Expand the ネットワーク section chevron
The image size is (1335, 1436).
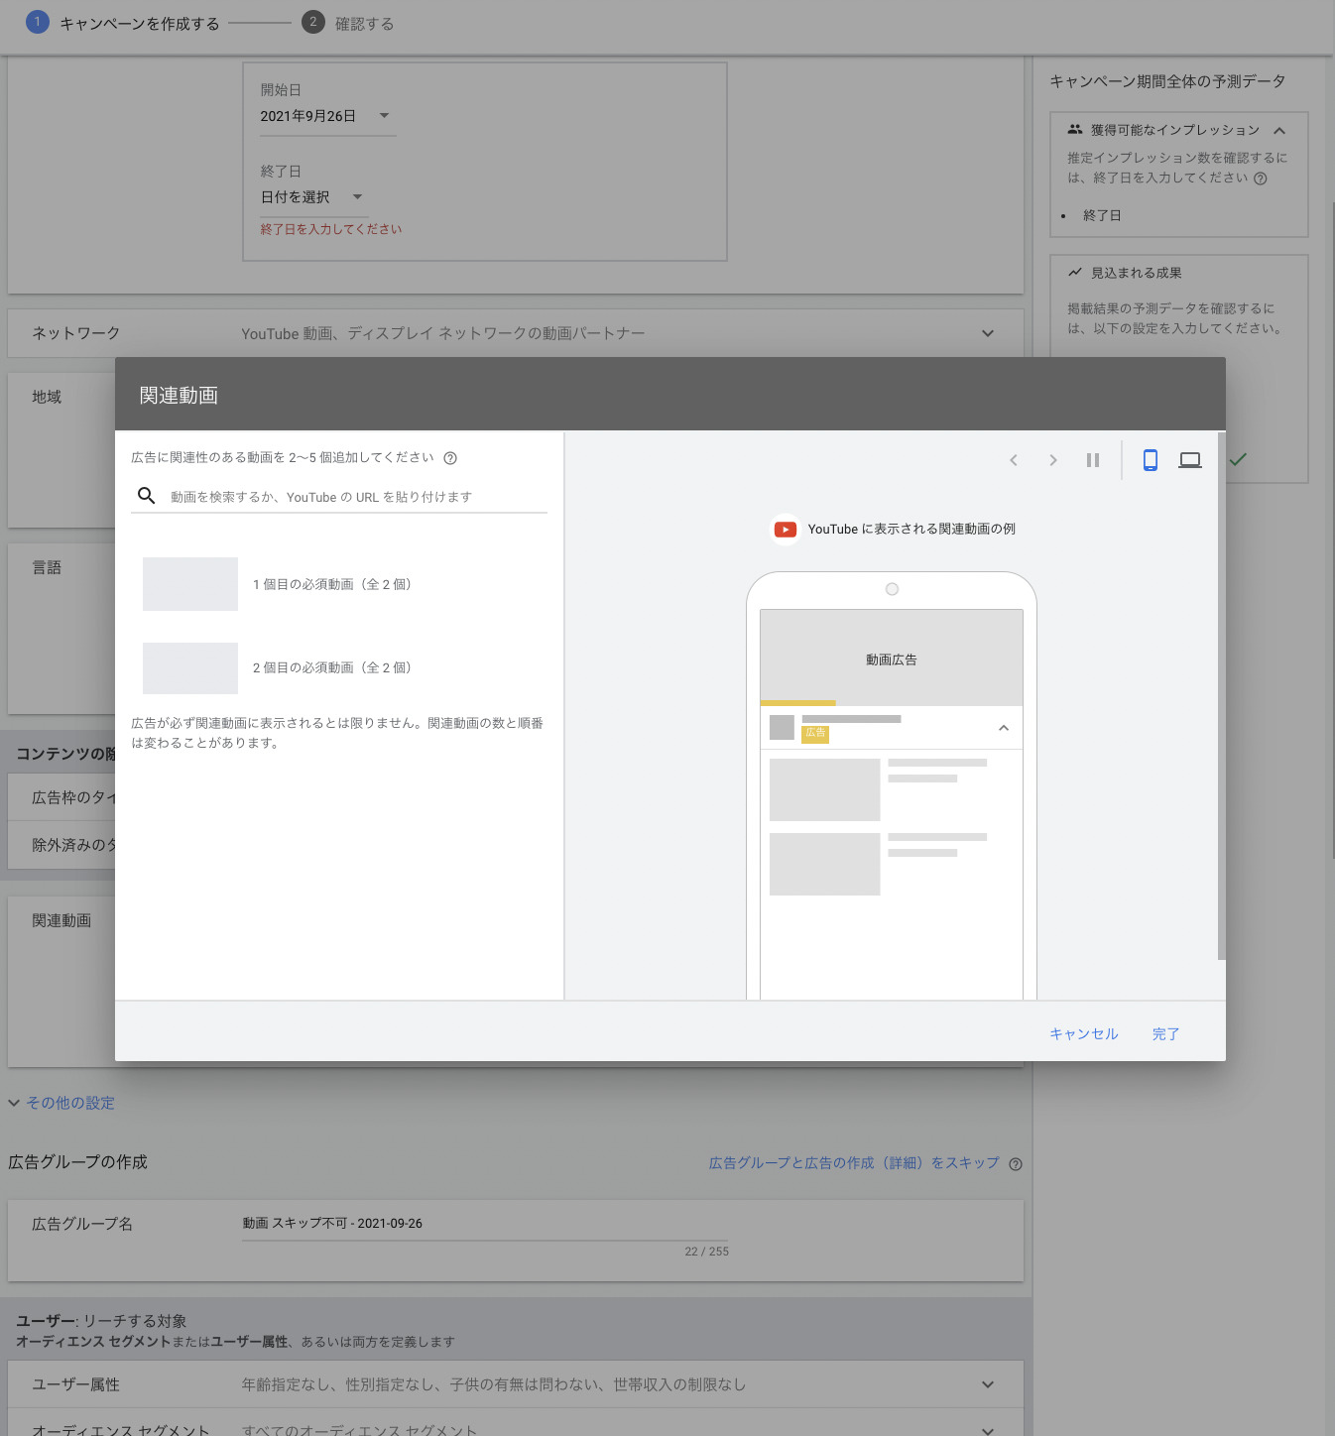988,333
